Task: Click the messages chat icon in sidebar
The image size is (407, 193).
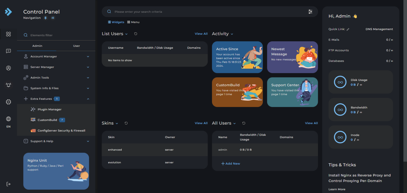Action: click(x=8, y=51)
